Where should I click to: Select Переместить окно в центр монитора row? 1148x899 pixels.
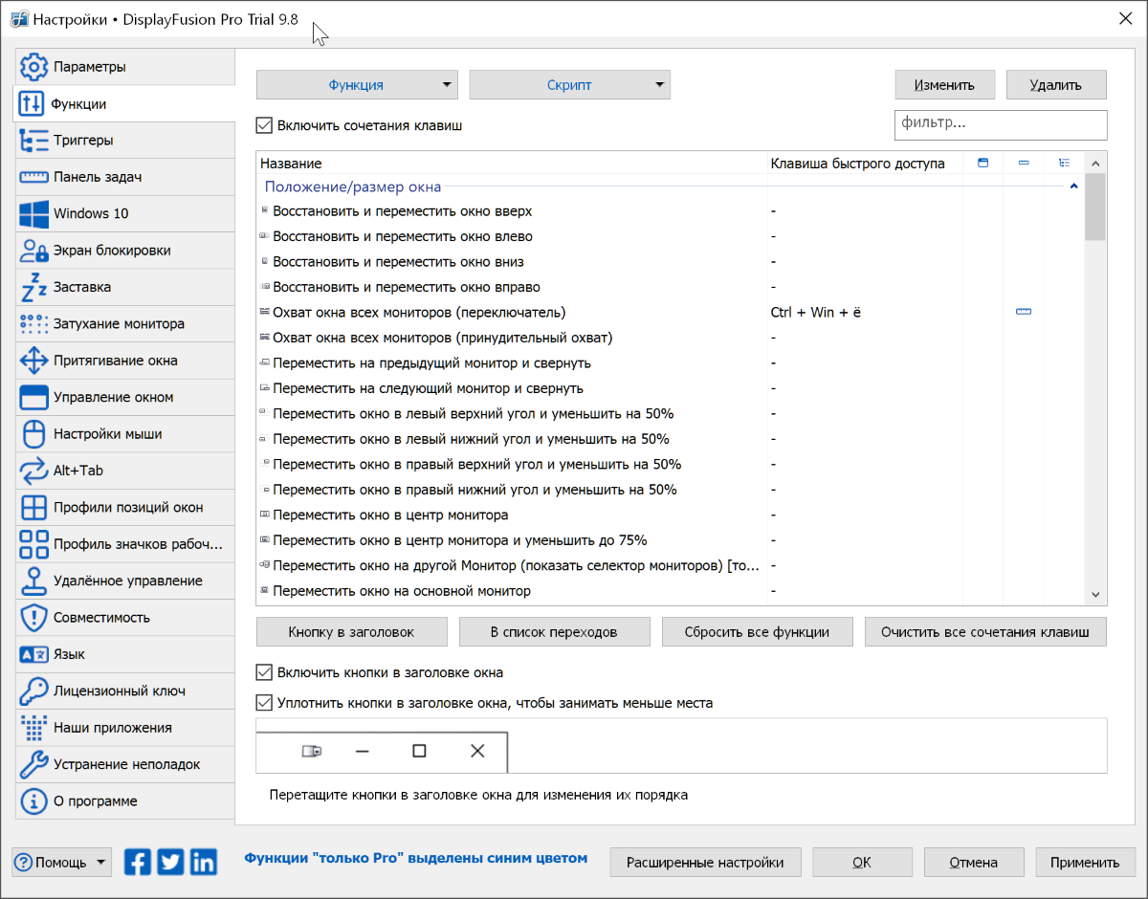pos(670,515)
